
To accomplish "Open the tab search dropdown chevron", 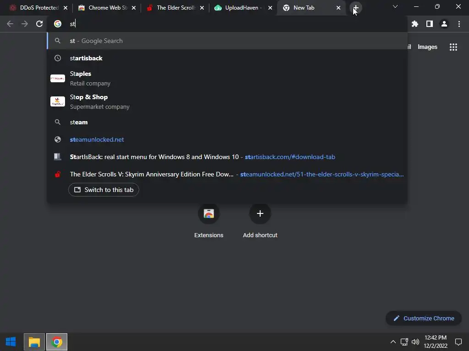I will pos(395,6).
